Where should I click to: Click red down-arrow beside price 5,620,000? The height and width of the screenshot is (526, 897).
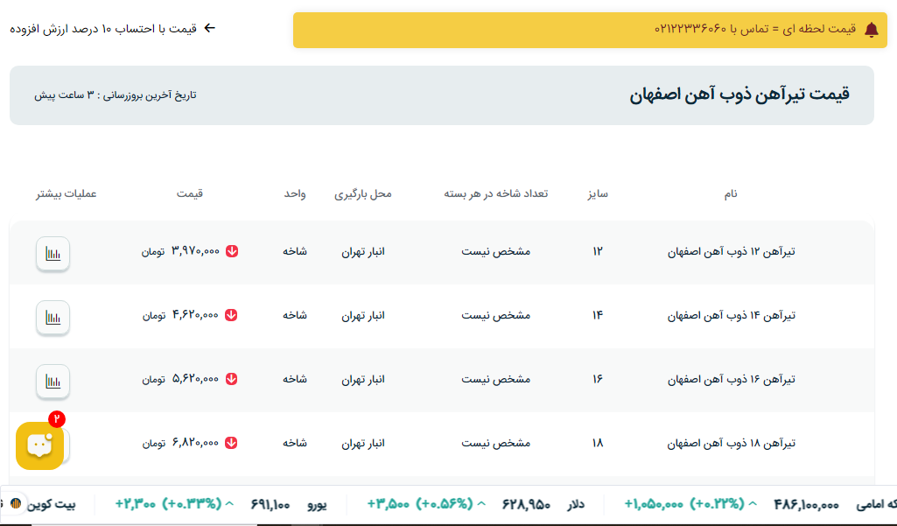click(x=232, y=379)
